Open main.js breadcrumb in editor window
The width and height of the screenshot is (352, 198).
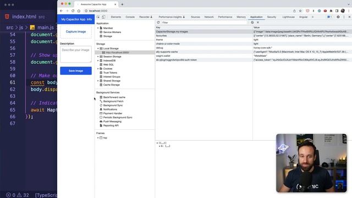click(x=46, y=28)
